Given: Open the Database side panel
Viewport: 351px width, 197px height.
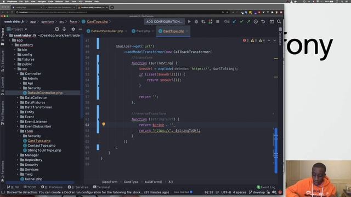Looking at the screenshot, I should (280, 37).
